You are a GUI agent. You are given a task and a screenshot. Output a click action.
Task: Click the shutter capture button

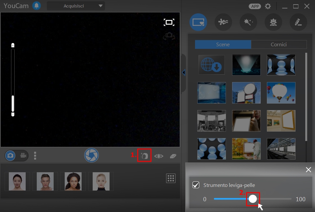point(91,155)
